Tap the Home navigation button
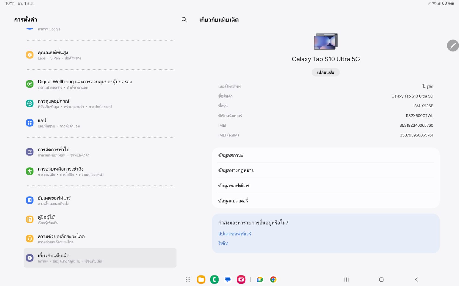This screenshot has width=459, height=286. coord(381,280)
